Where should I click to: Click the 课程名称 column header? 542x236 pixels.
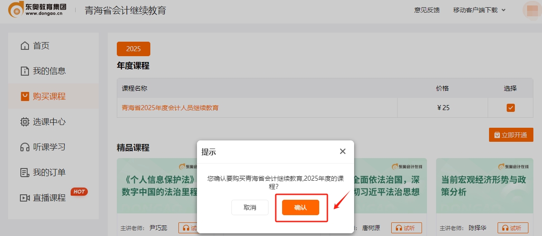pyautogui.click(x=134, y=89)
